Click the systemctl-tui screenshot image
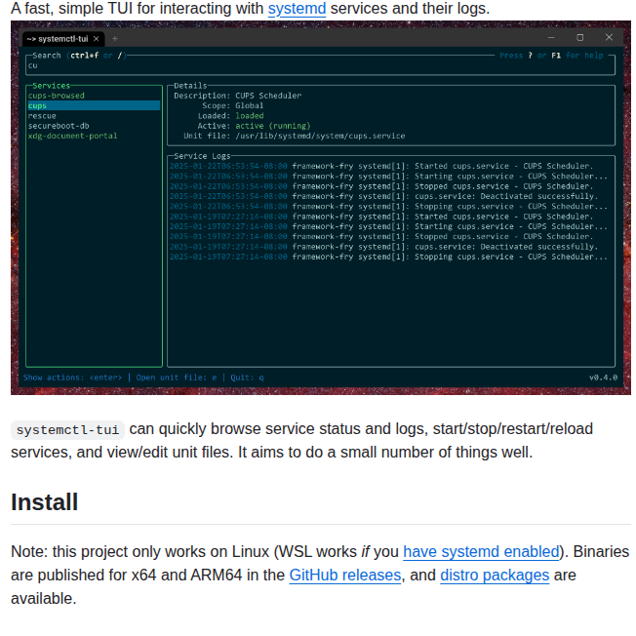This screenshot has height=636, width=636. (321, 208)
